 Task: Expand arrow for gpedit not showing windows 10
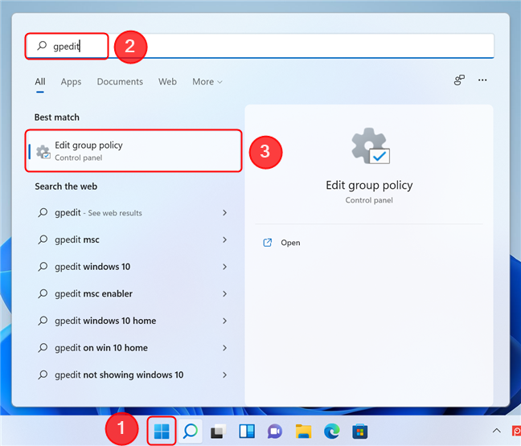(x=225, y=375)
